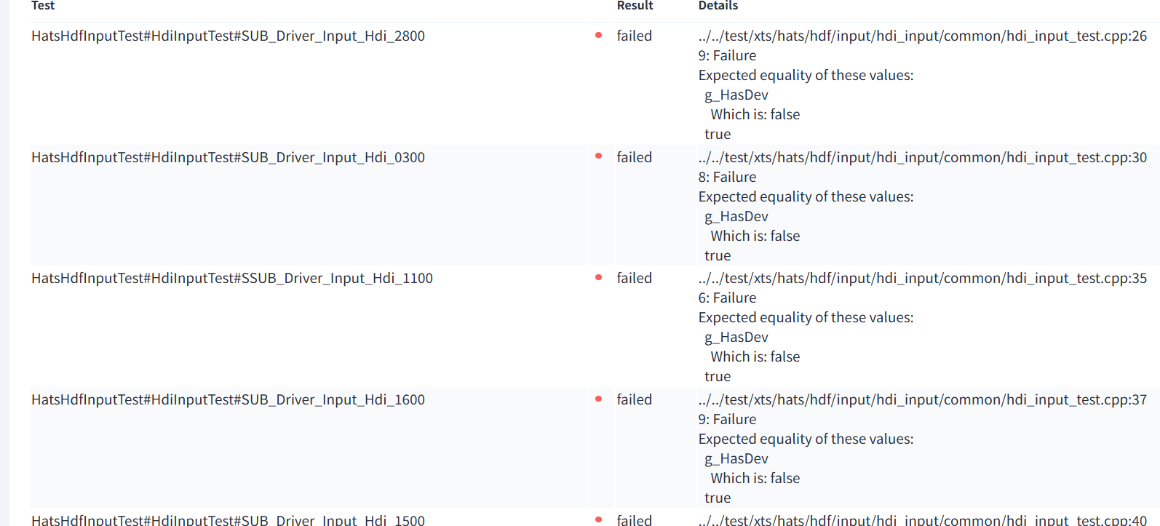1160x526 pixels.
Task: Click 'true' value in Hdi_2800 details
Action: (x=718, y=134)
